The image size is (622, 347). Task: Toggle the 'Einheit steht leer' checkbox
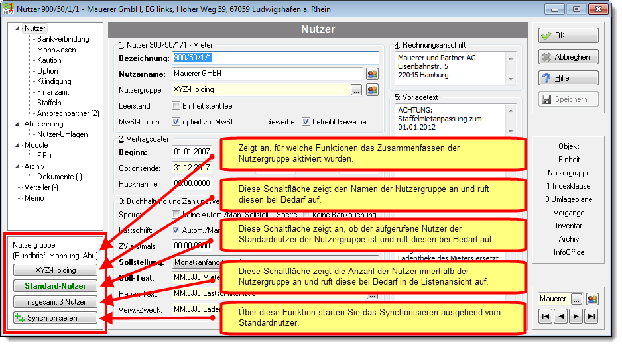pos(176,106)
